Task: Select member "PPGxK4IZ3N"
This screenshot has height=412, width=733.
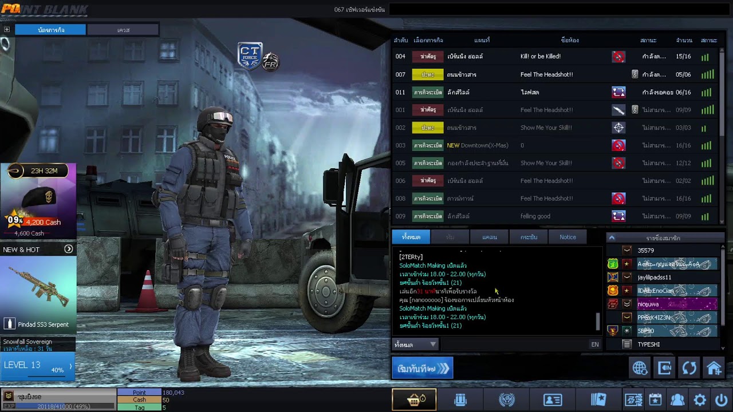Action: [x=663, y=318]
